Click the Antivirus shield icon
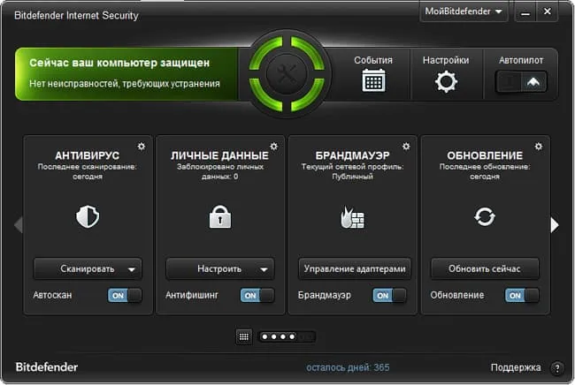The height and width of the screenshot is (385, 575). (x=88, y=216)
